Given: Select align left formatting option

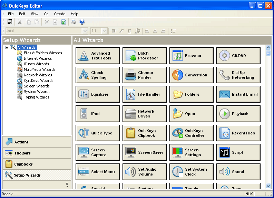Looking at the screenshot, I should click(147, 31).
